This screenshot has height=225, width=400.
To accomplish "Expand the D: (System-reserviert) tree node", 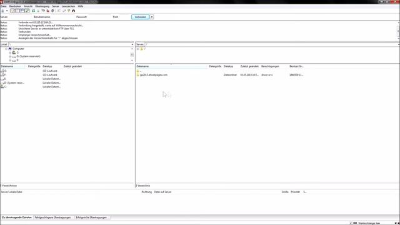I will point(10,56).
